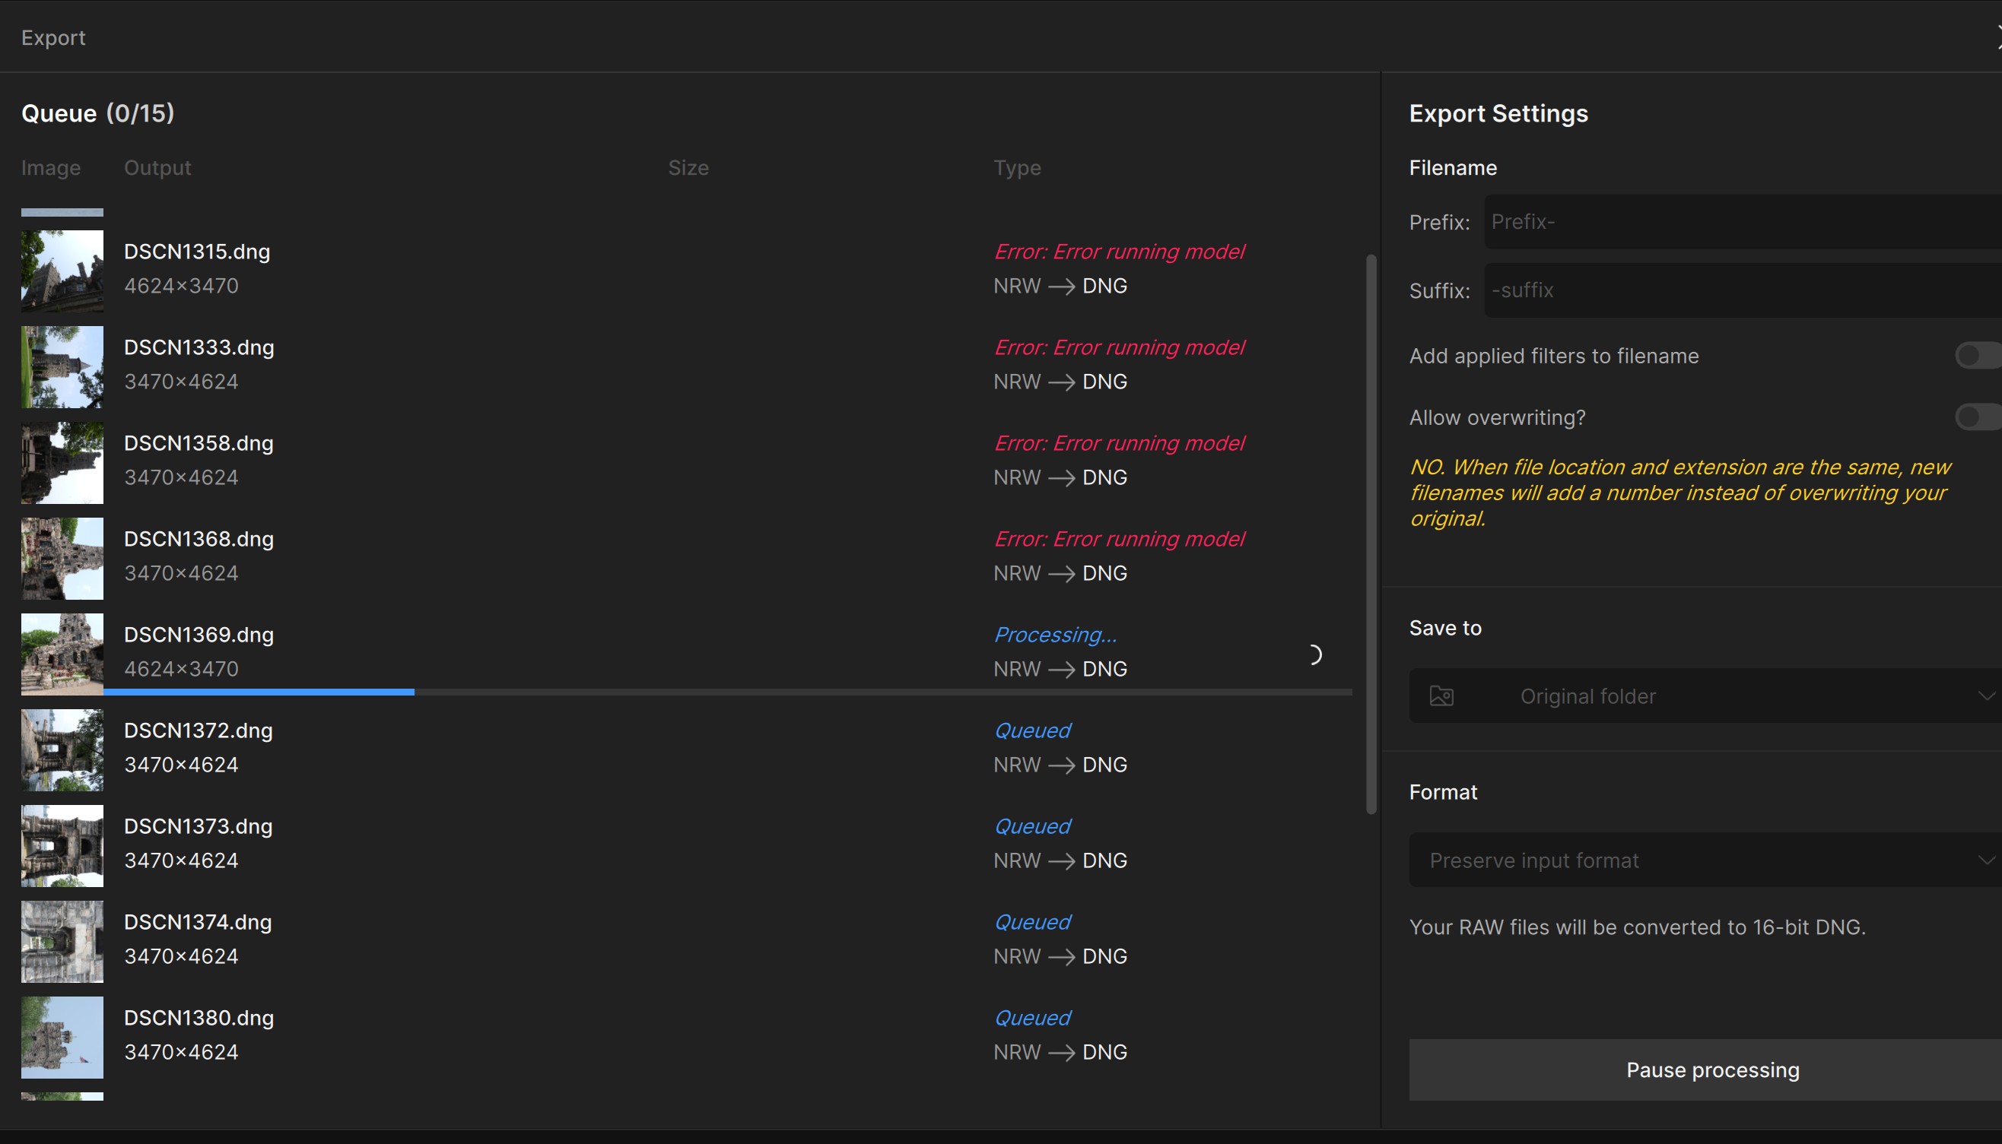Enable Add applied filters to filename
The image size is (2002, 1144).
coord(1977,356)
